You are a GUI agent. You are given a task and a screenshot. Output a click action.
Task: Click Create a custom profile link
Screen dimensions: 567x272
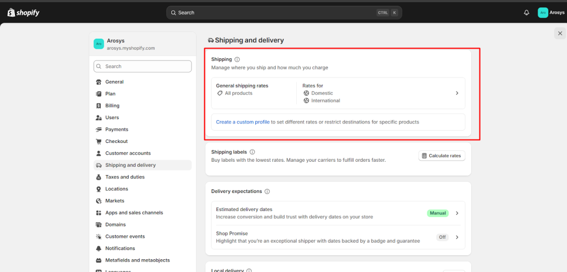click(243, 122)
